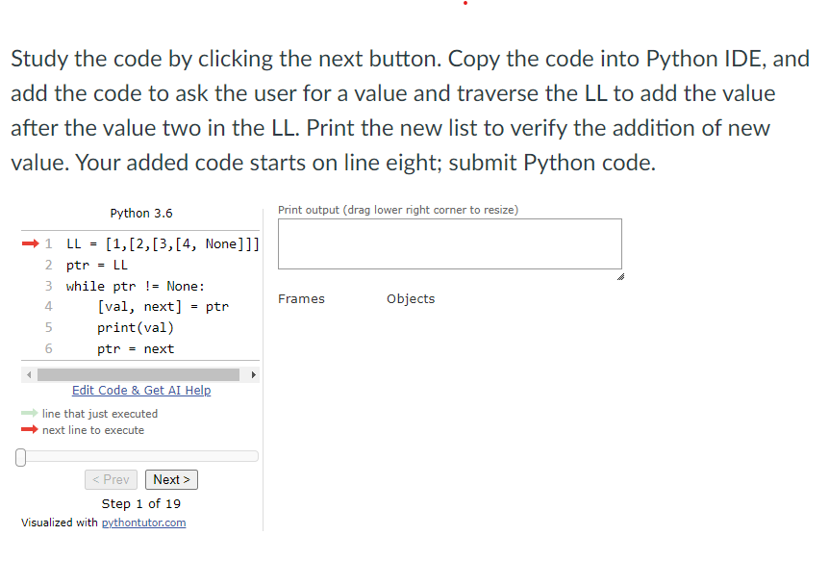Click inside the Print output area
Image resolution: width=829 pixels, height=561 pixels.
coord(449,243)
